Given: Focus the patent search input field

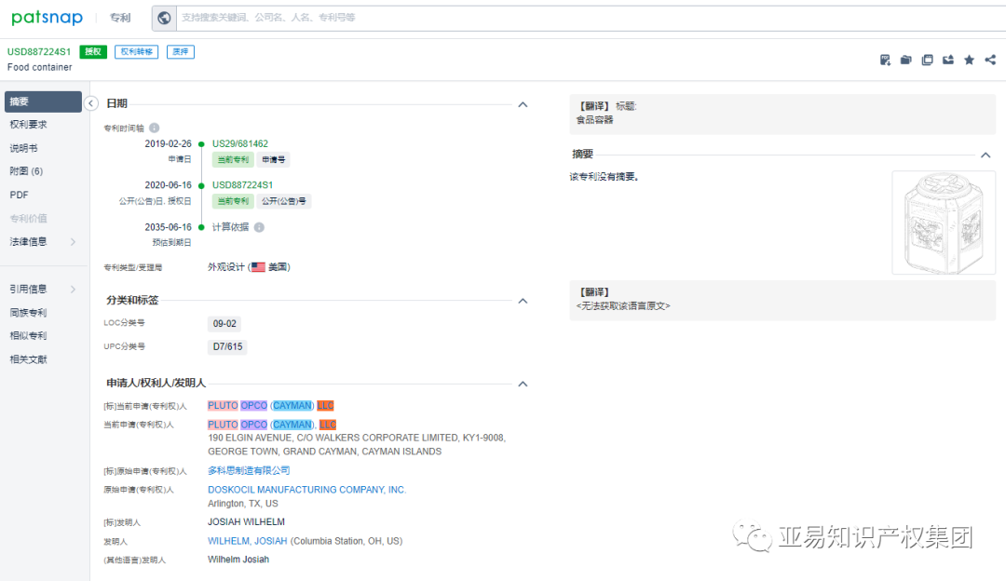Looking at the screenshot, I should click(591, 18).
